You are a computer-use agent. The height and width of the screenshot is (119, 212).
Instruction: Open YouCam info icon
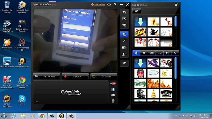tap(109, 5)
